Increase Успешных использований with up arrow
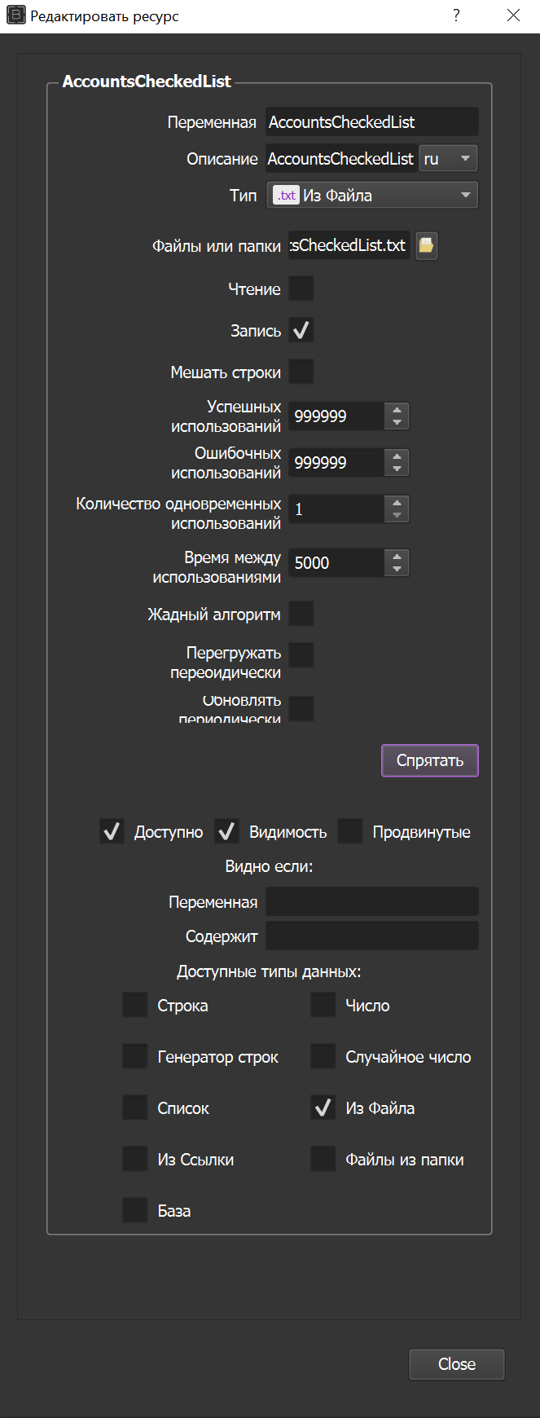Screen dimensions: 540x1418 [397, 410]
